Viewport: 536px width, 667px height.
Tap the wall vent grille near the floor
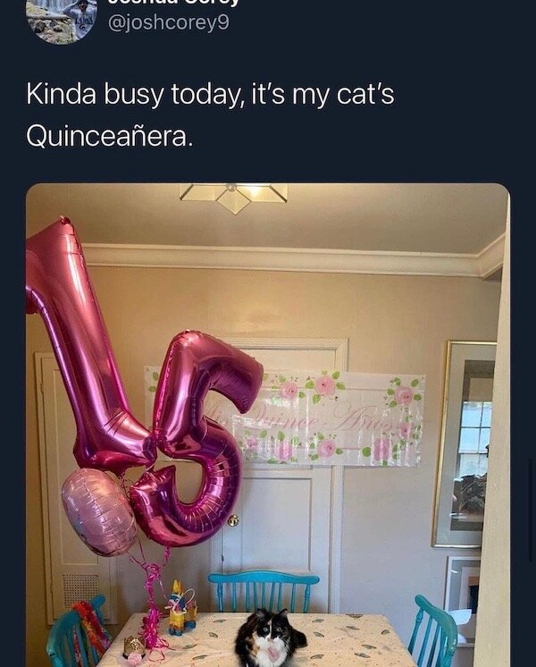pyautogui.click(x=80, y=591)
